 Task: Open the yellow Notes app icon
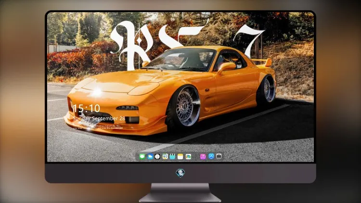(180, 156)
